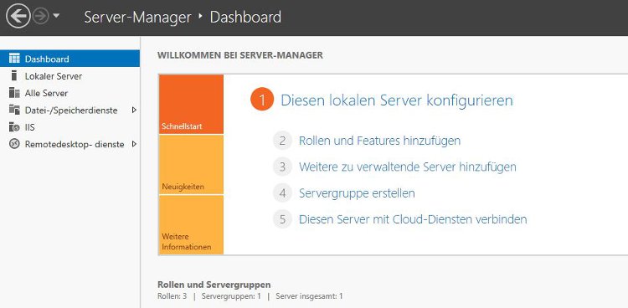Click the Alle Server icon

coord(14,93)
